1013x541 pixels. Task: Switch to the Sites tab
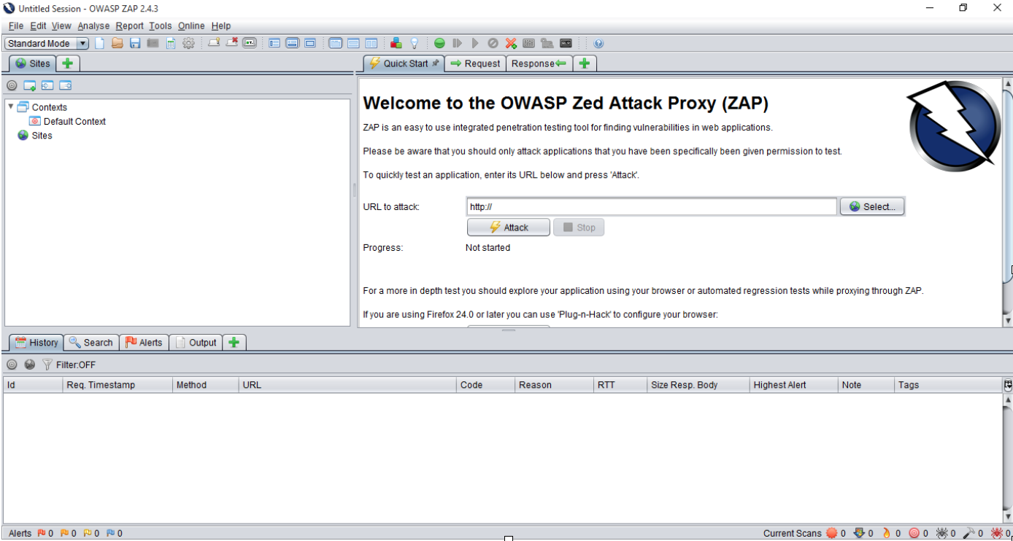pos(32,63)
